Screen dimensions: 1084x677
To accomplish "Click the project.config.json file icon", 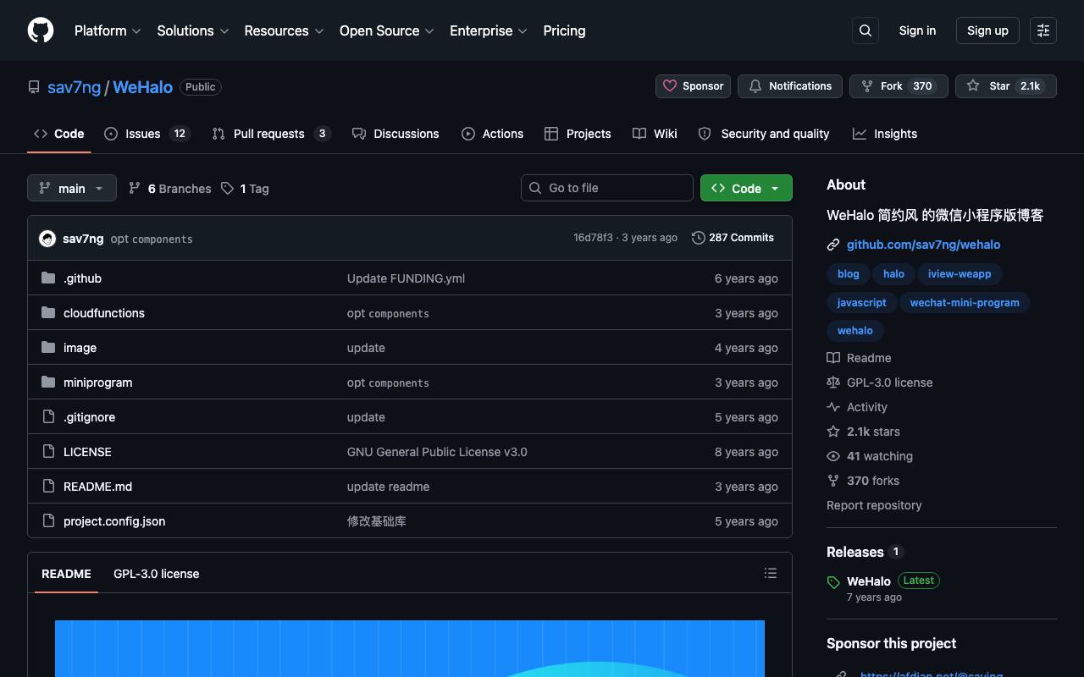I will (48, 520).
